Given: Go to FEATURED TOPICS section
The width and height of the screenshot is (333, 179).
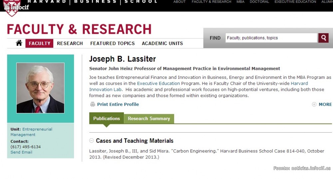Looking at the screenshot, I should pyautogui.click(x=113, y=43).
